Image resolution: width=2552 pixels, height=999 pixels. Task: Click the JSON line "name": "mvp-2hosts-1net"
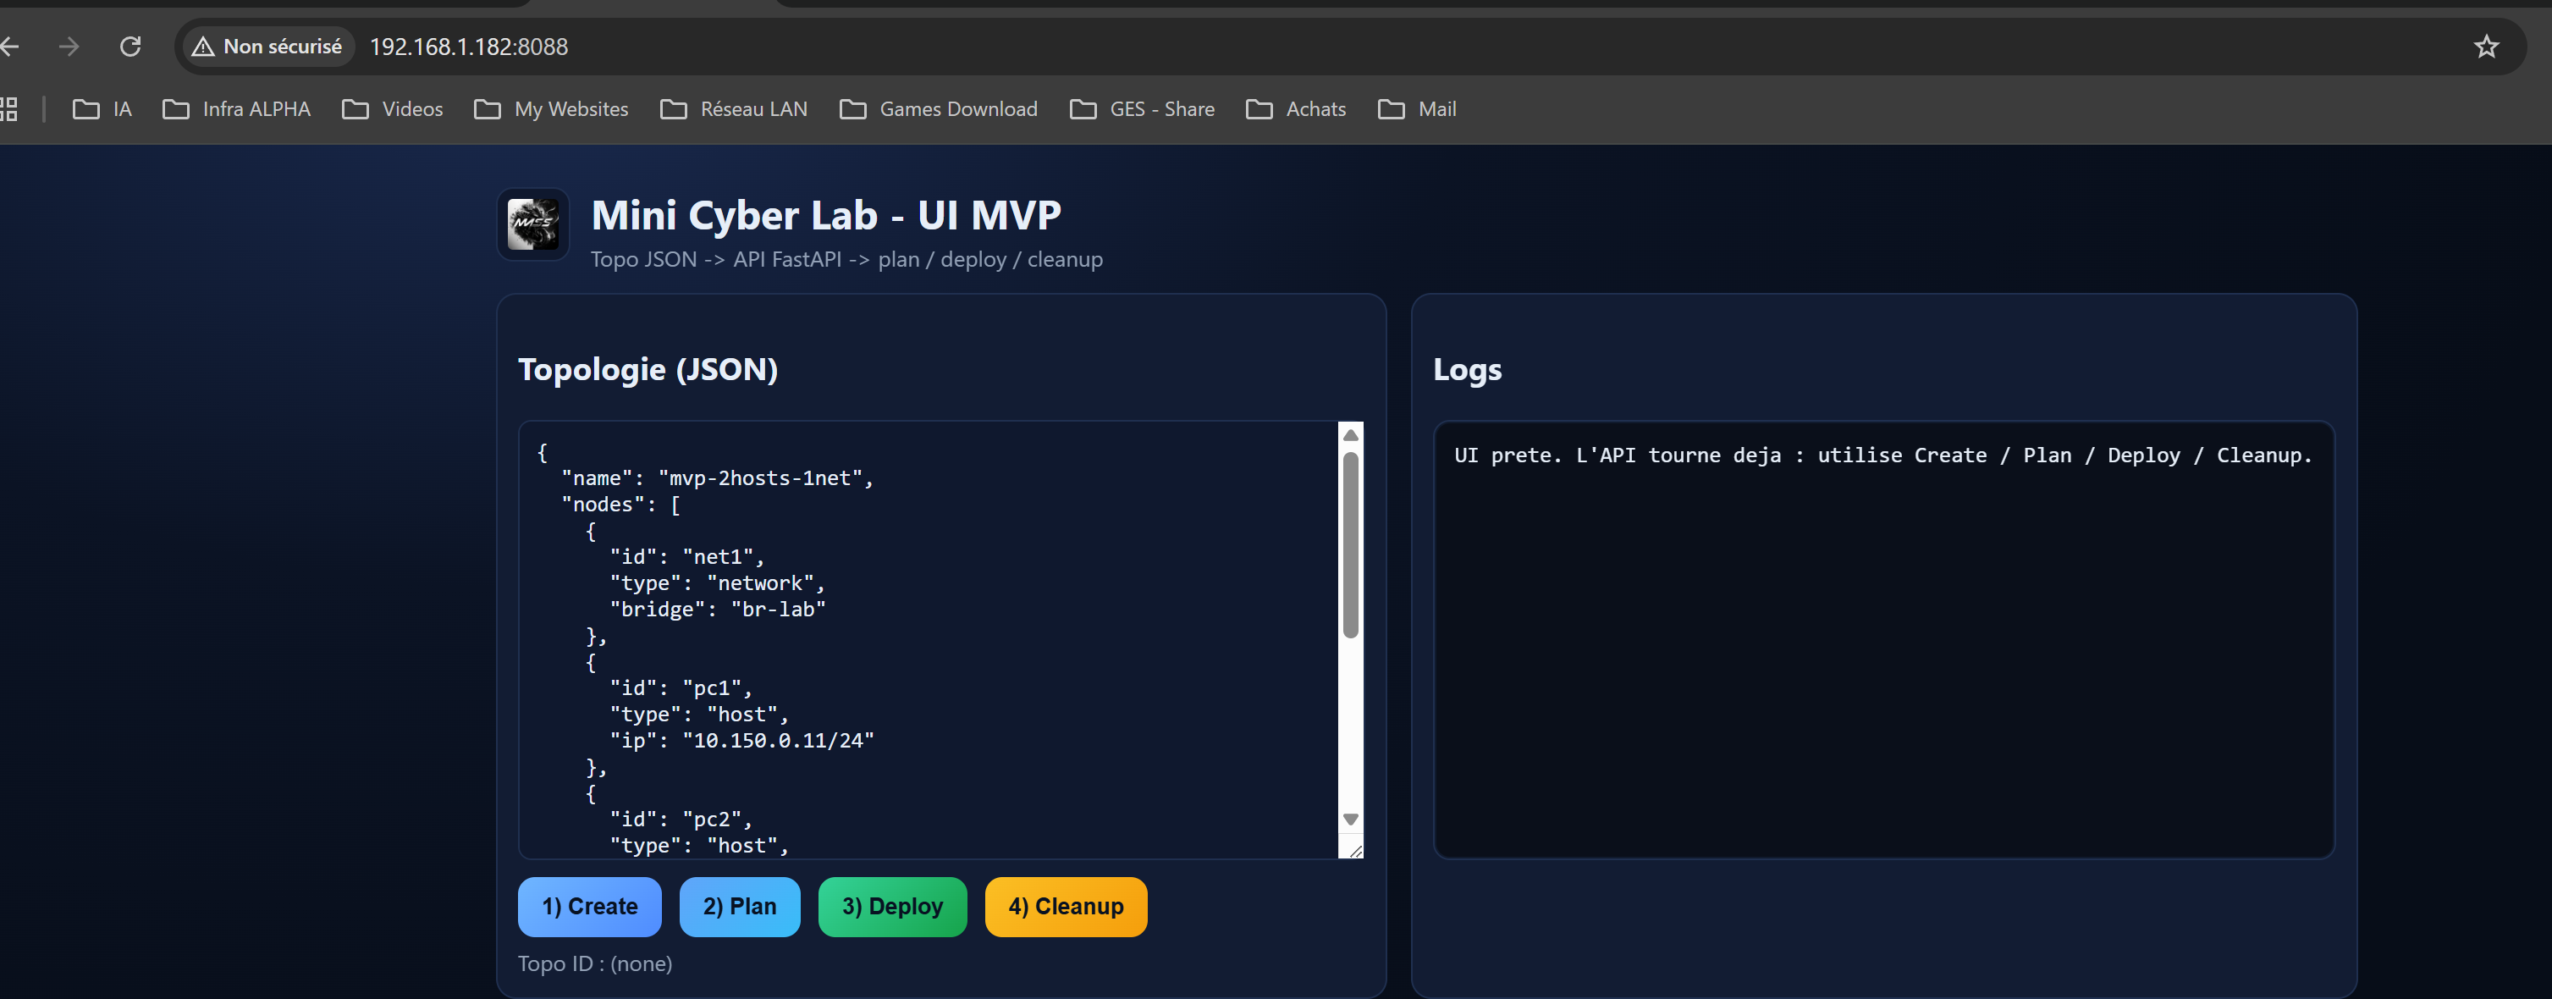click(717, 478)
